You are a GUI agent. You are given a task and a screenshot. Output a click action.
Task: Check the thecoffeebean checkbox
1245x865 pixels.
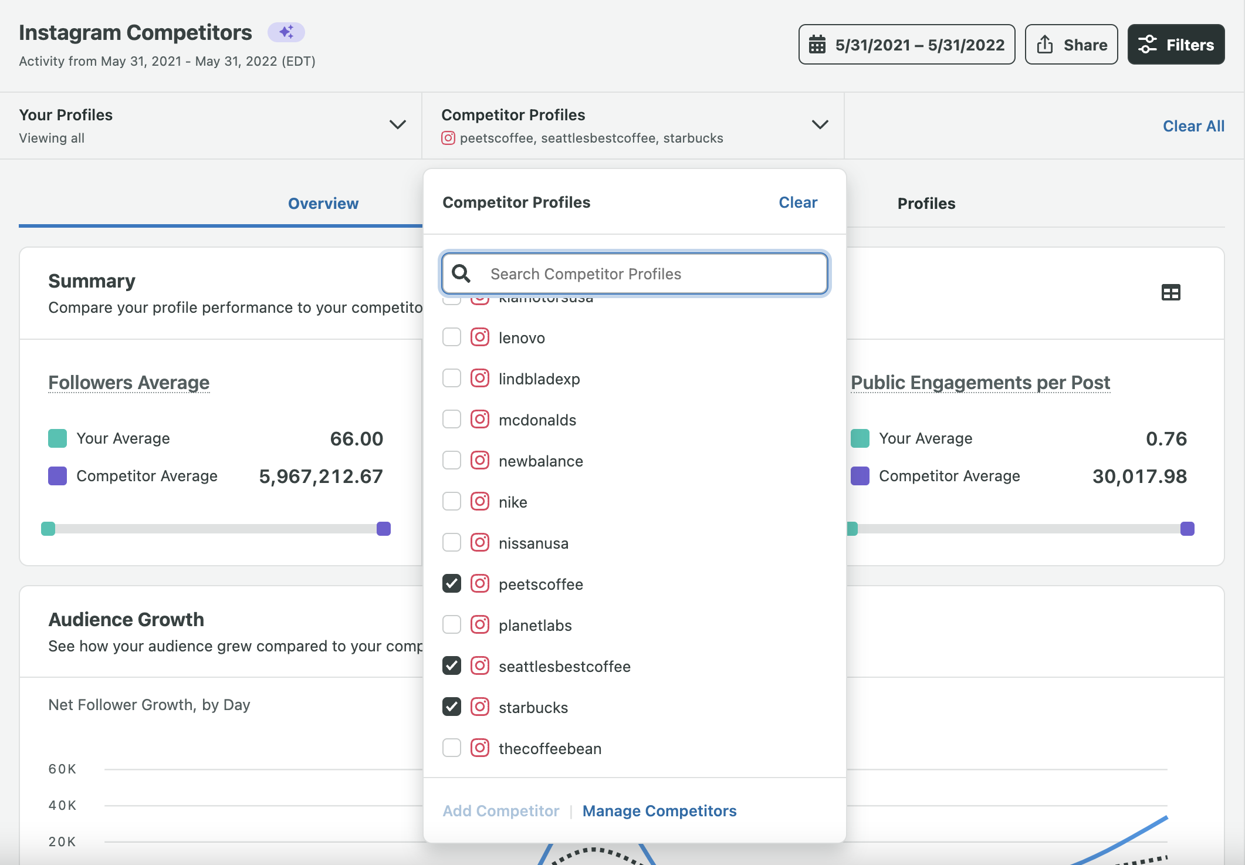(452, 748)
